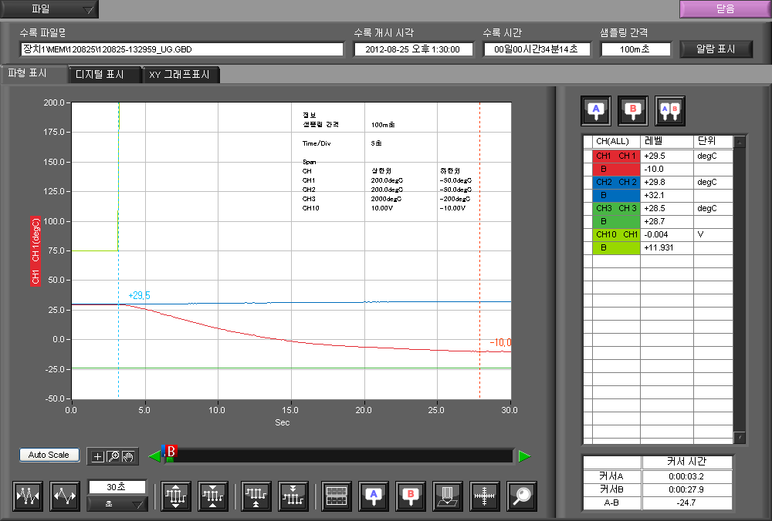Click the green right arrow beside scroll bar
Screen dimensions: 772x521
(x=524, y=456)
